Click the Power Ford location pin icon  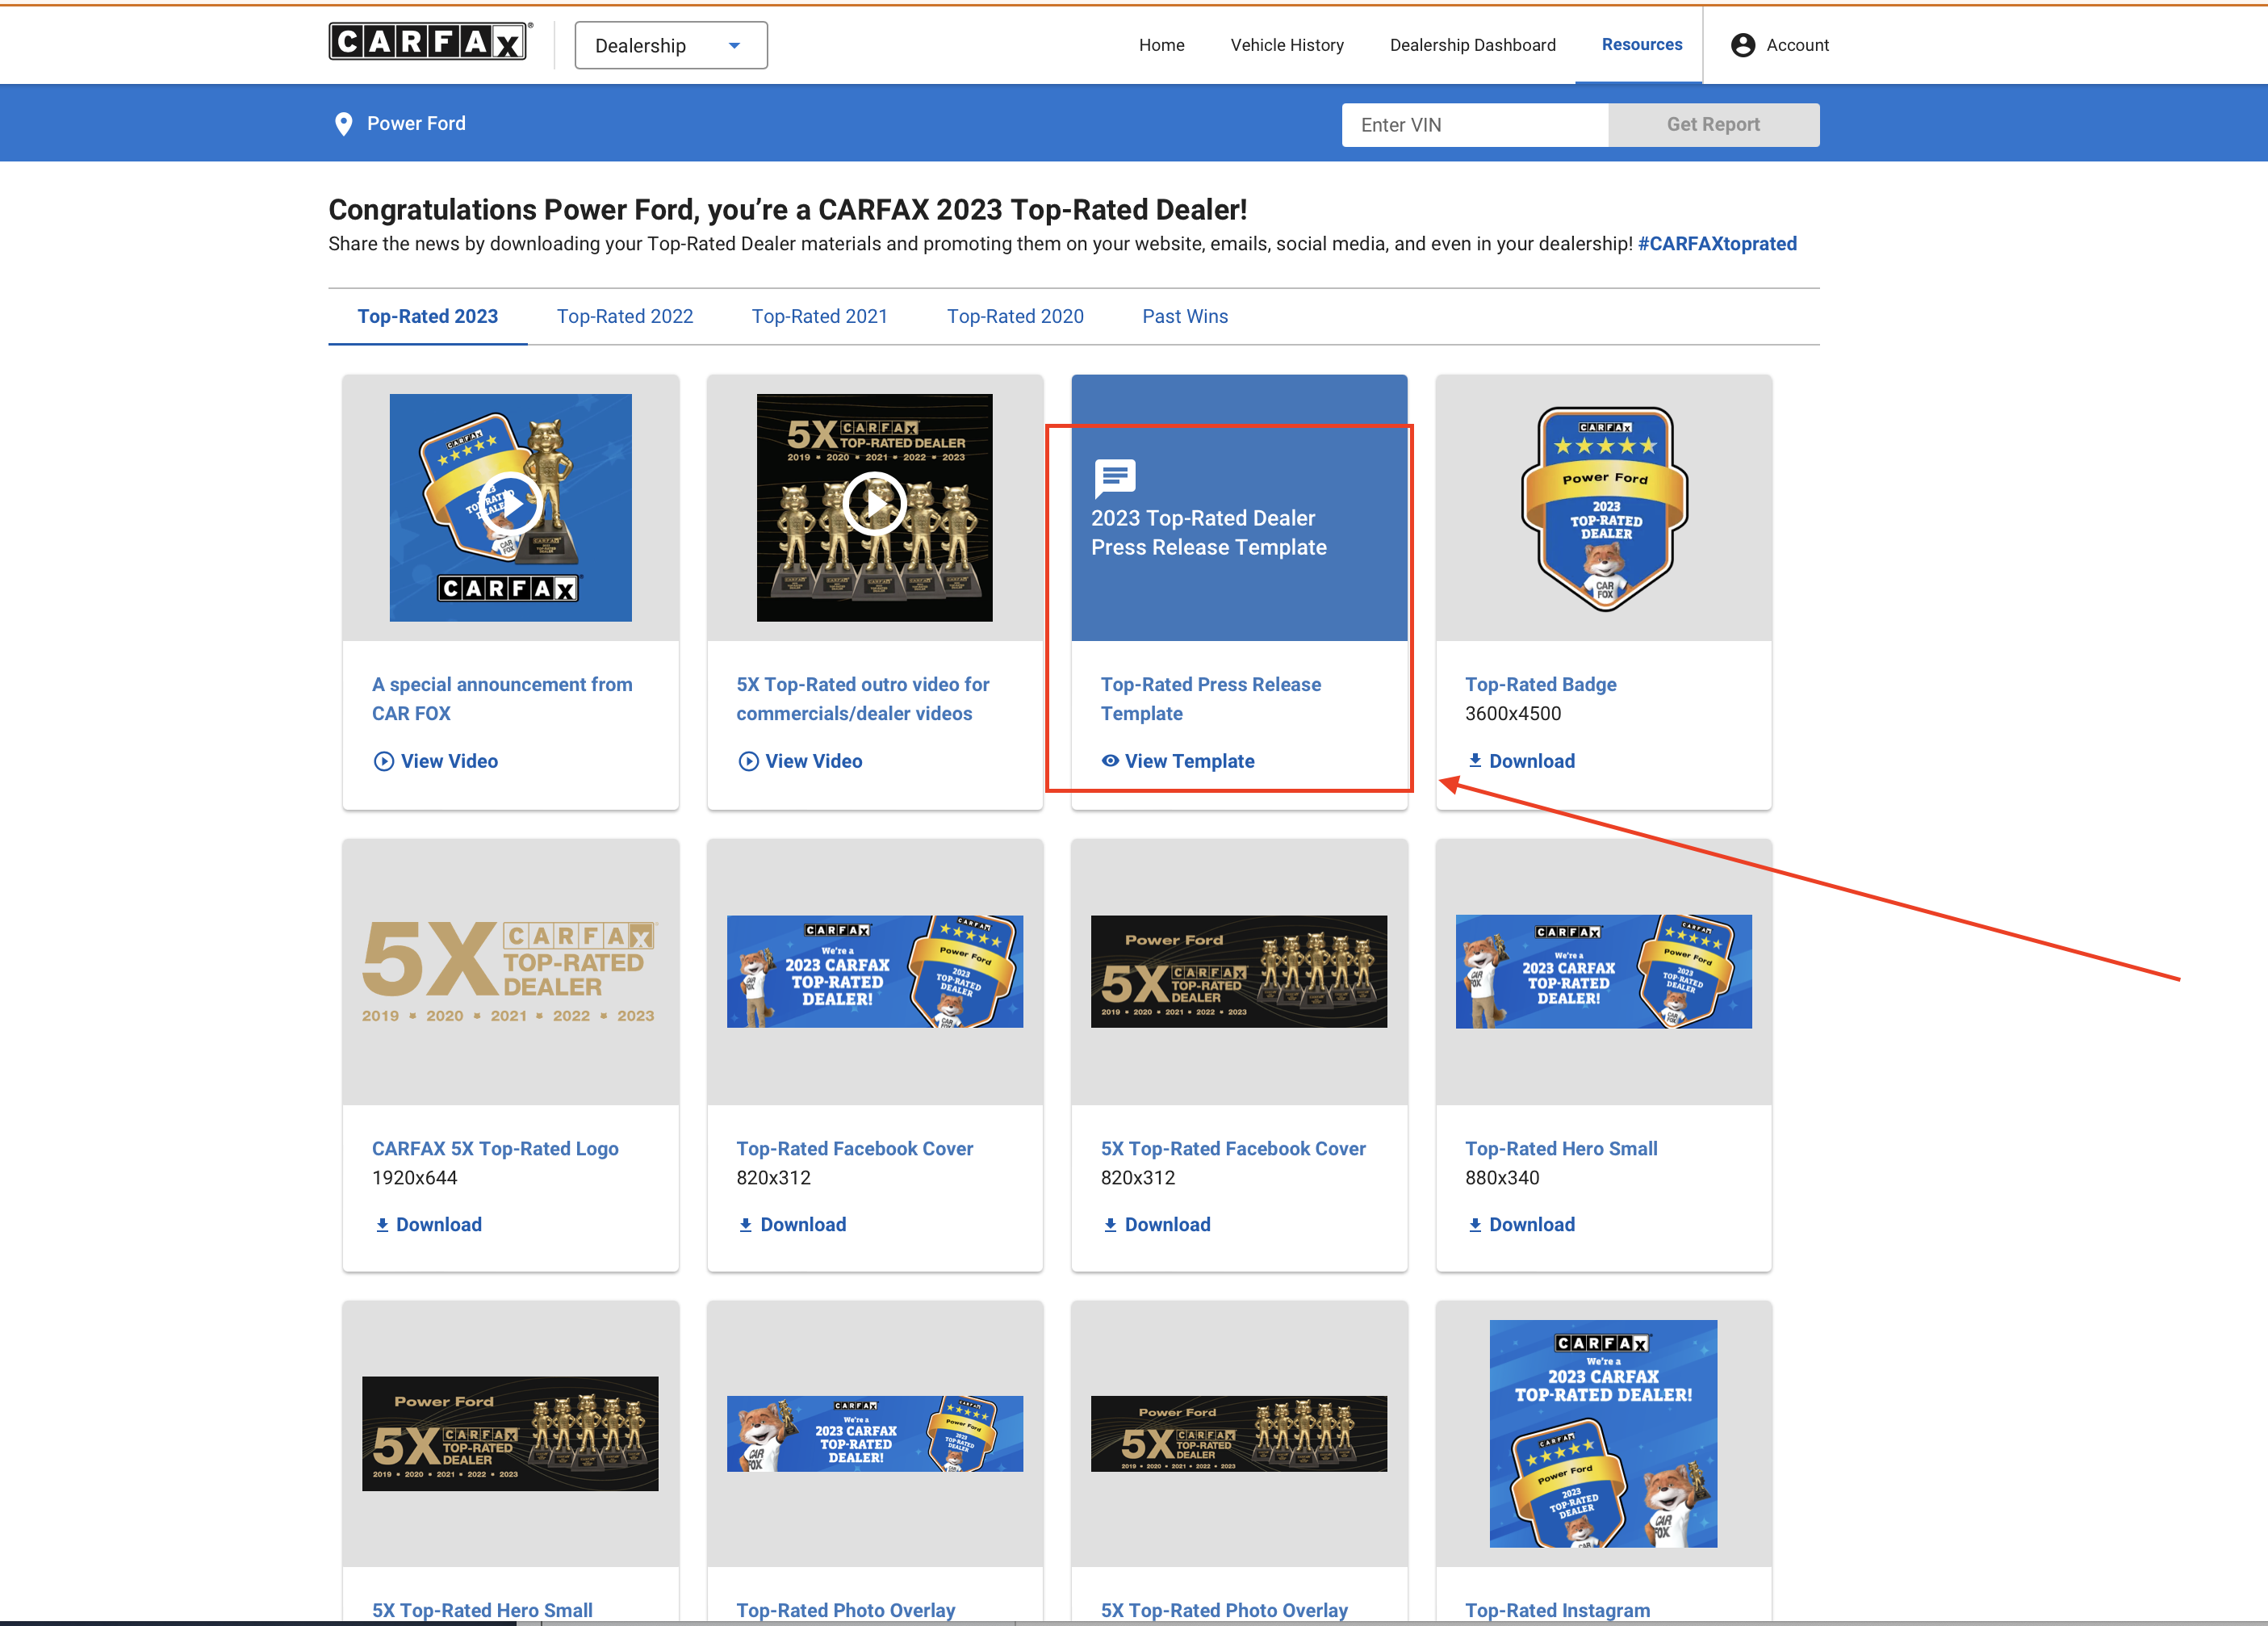point(343,124)
